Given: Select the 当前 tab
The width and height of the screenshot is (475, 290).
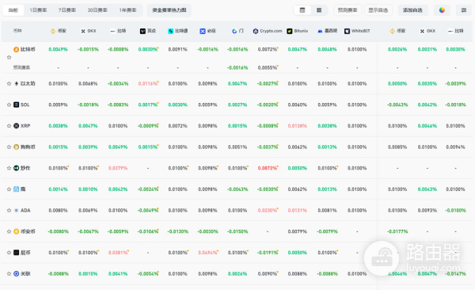Looking at the screenshot, I should 13,10.
